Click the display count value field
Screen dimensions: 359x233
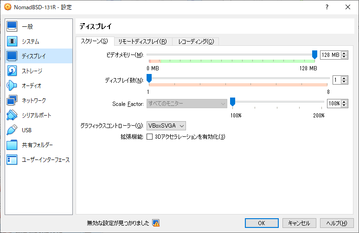click(337, 80)
